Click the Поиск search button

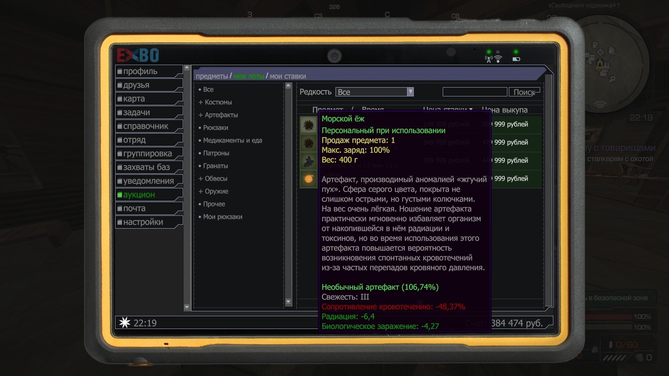(525, 92)
